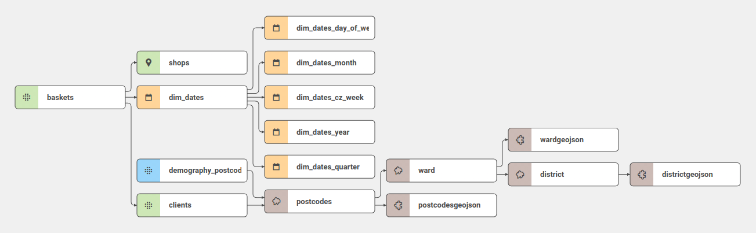This screenshot has width=756, height=233.
Task: Click the baskets dataset name
Action: coord(60,97)
